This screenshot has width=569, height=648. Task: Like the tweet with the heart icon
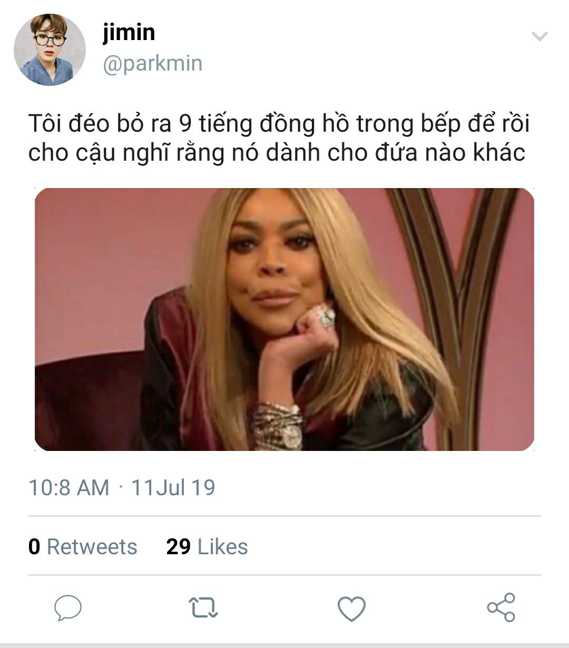tap(351, 608)
